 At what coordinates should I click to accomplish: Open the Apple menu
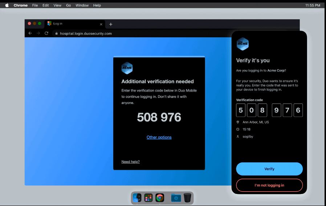(7, 5)
